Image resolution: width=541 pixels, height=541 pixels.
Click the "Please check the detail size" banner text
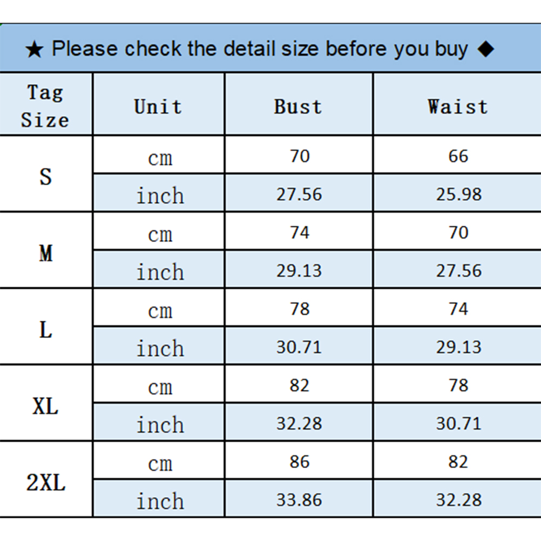[x=259, y=49]
